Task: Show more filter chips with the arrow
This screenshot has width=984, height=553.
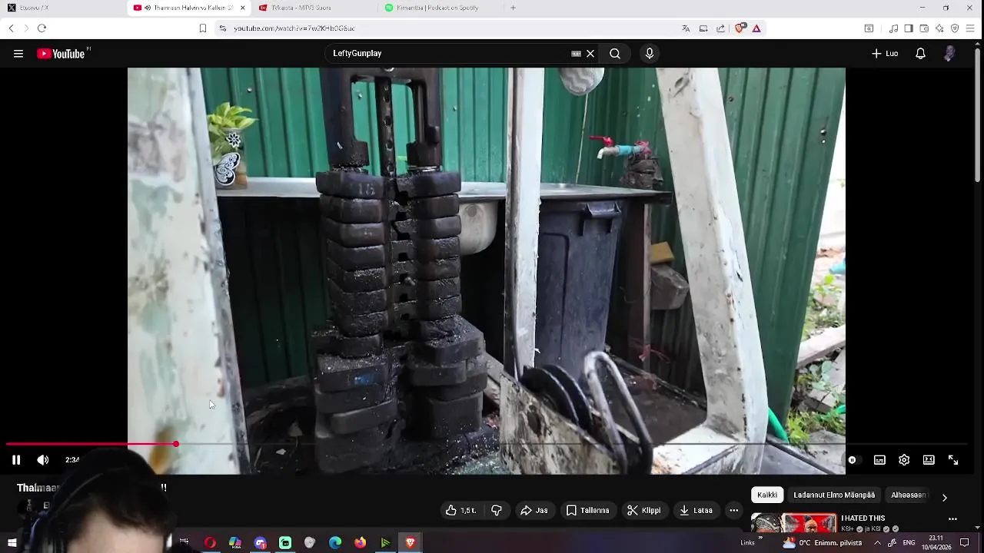Action: 944,497
